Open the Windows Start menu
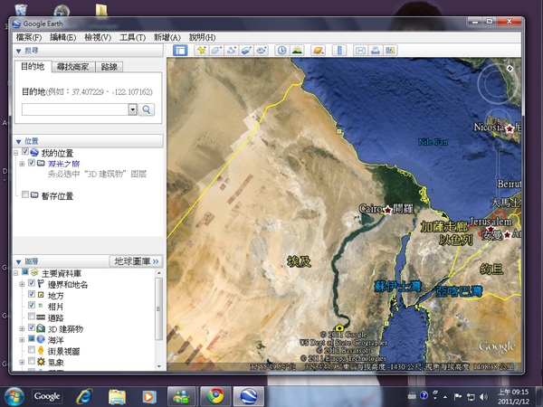 (x=14, y=396)
